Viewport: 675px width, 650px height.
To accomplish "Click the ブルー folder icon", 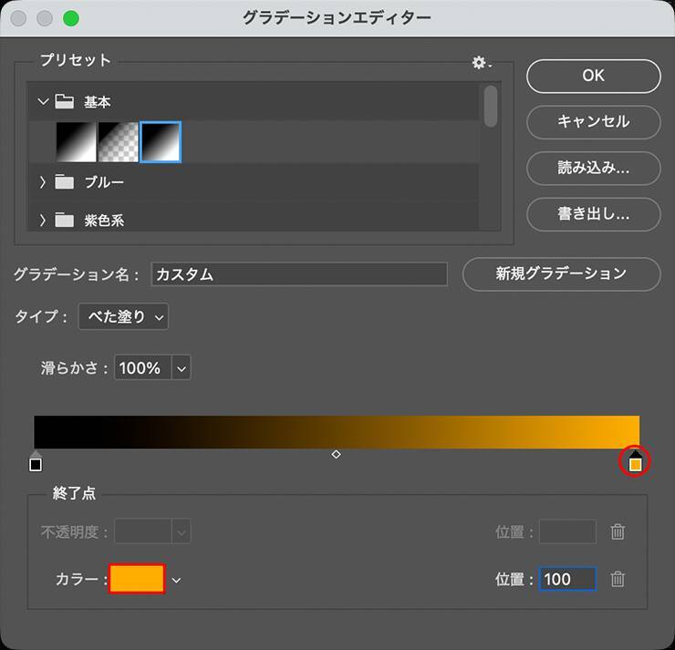I will [x=64, y=182].
